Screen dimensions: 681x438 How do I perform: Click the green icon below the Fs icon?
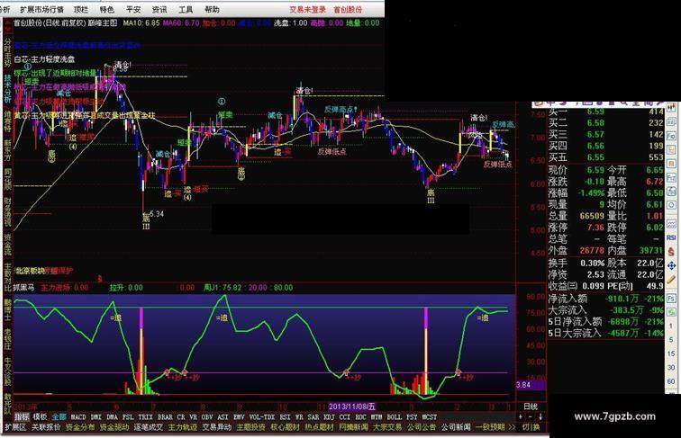click(671, 312)
